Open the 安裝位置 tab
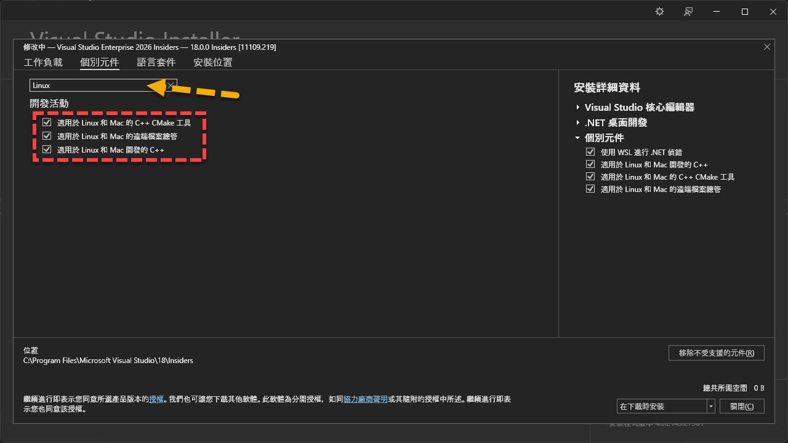Screen dimensions: 788x443 (213, 62)
